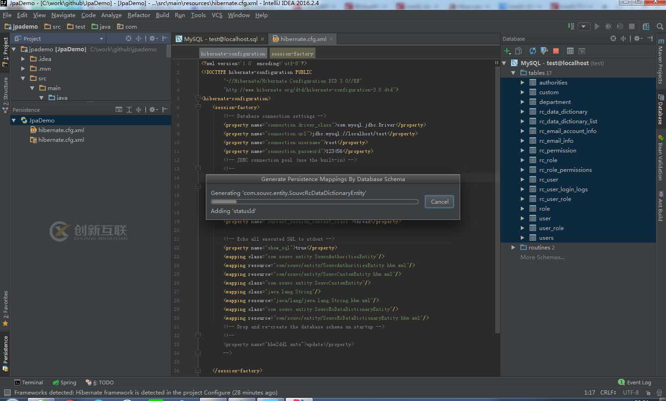Image resolution: width=666 pixels, height=401 pixels.
Task: Open the Refactor menu
Action: pos(139,15)
